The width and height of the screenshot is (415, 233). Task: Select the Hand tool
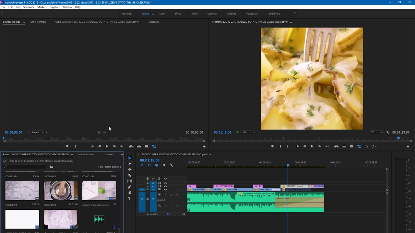(130, 193)
